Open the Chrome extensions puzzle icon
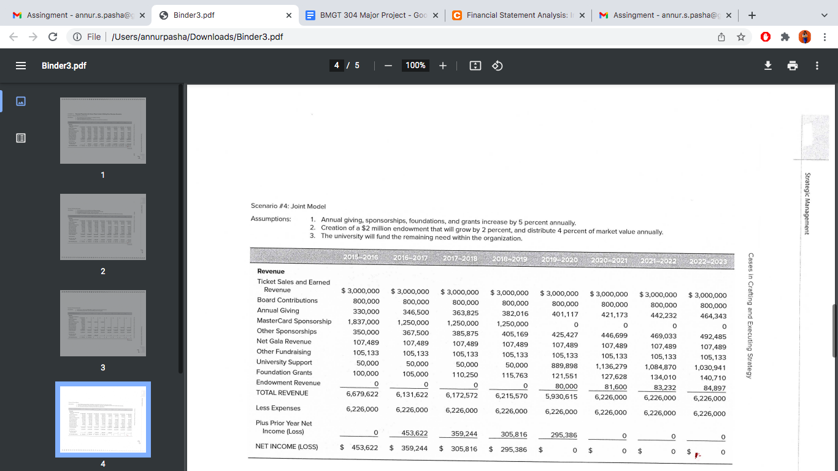 [785, 37]
